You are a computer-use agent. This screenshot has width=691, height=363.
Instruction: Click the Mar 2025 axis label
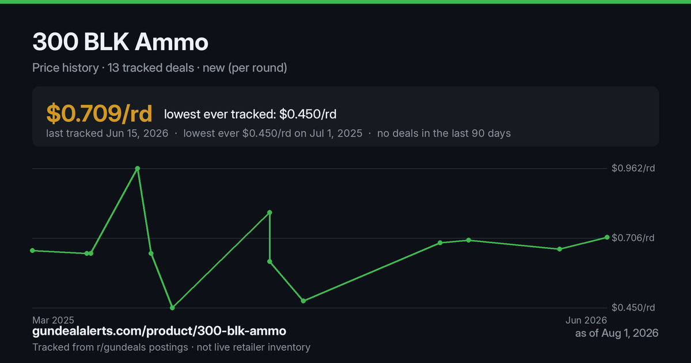[x=53, y=320]
